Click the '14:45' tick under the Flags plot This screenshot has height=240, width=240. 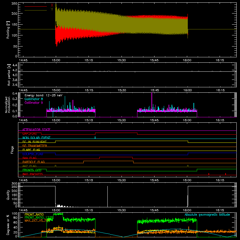pyautogui.click(x=23, y=180)
